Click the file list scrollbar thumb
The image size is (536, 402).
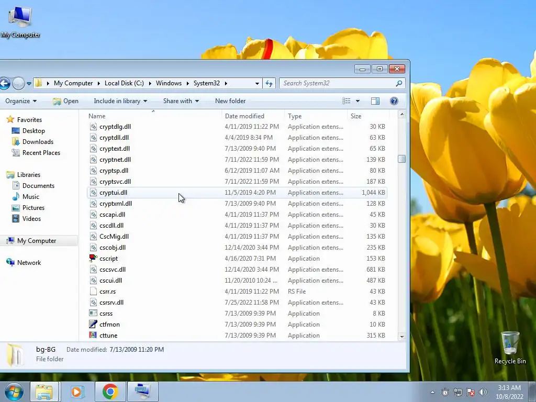(x=401, y=159)
